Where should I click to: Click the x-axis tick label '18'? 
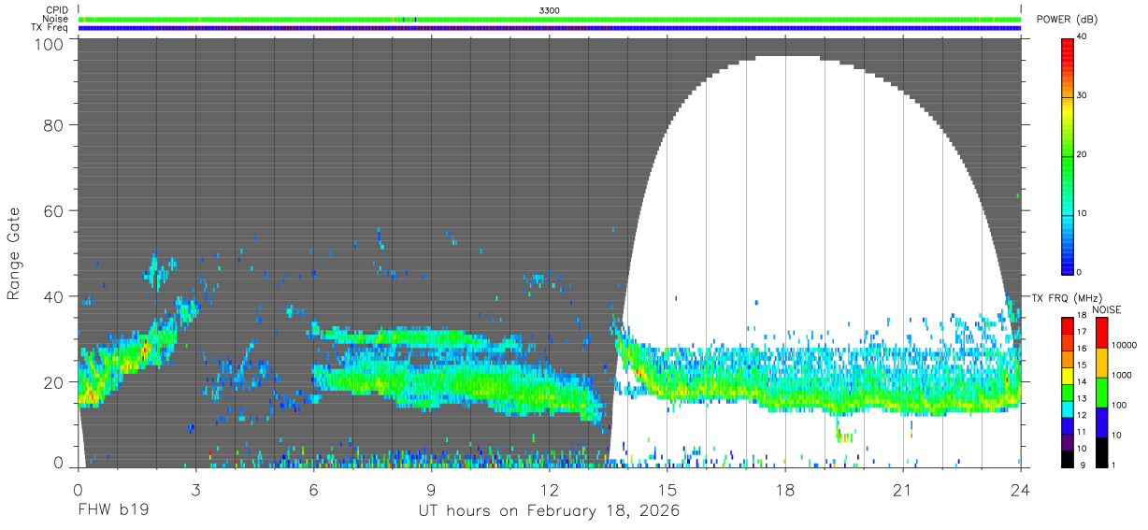click(784, 489)
